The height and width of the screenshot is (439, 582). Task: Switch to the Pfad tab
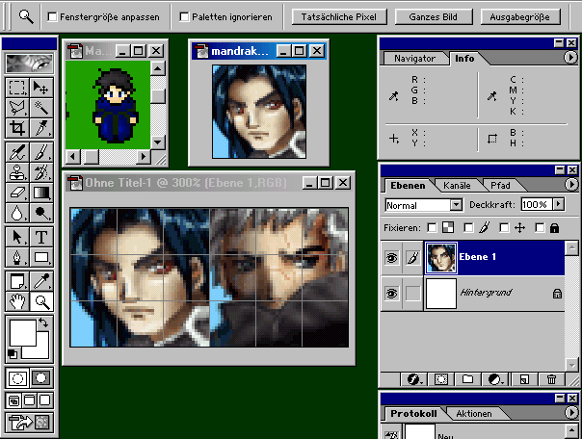[x=500, y=186]
